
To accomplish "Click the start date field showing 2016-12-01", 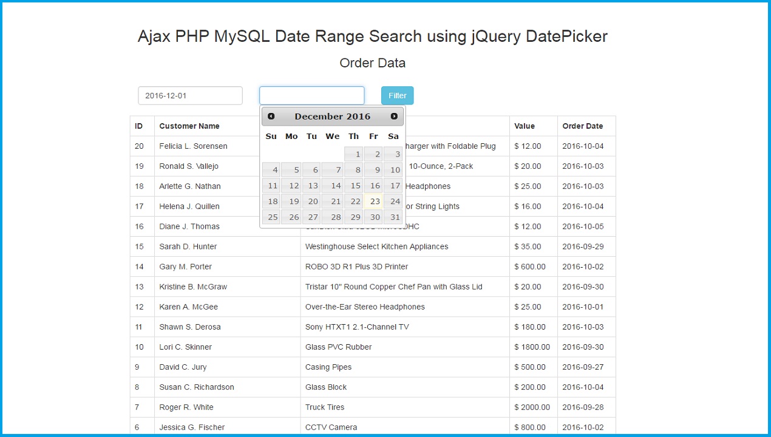I will (x=190, y=95).
